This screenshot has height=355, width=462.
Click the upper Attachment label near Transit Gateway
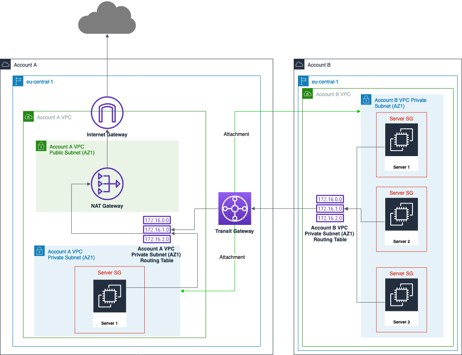(x=236, y=134)
